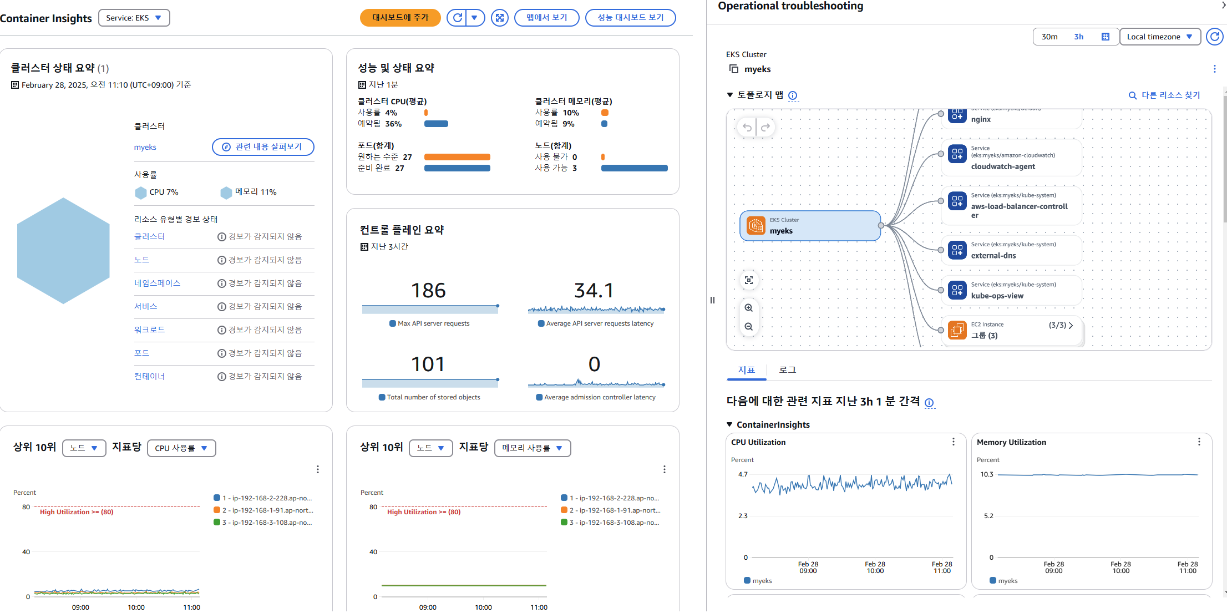The image size is (1227, 613).
Task: Click the fullscreen expand icon in the toolbar
Action: (500, 18)
